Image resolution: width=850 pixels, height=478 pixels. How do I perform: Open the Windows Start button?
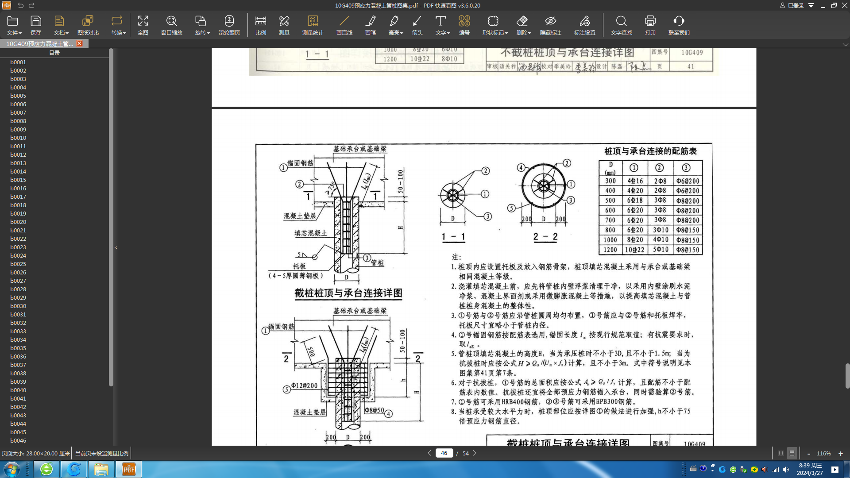[x=12, y=469]
